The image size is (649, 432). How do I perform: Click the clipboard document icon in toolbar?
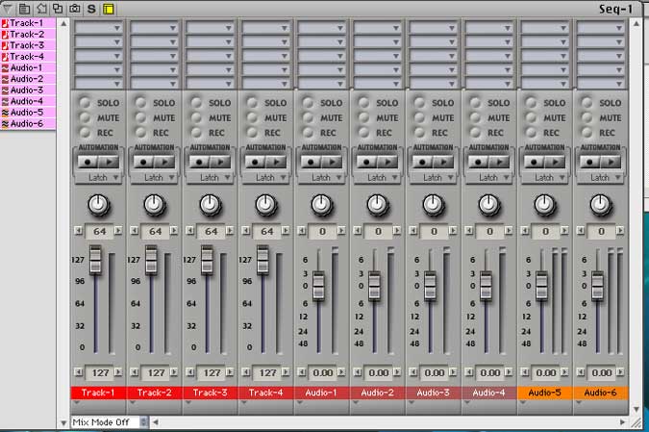click(x=25, y=8)
